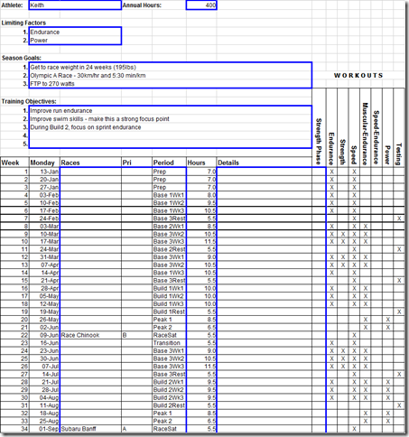Viewport: 409px width, 437px height.
Task: Select the 6.5 hours cell in week 21
Action: point(201,328)
